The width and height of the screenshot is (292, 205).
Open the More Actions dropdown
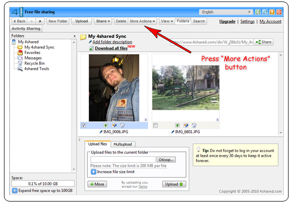pyautogui.click(x=142, y=21)
